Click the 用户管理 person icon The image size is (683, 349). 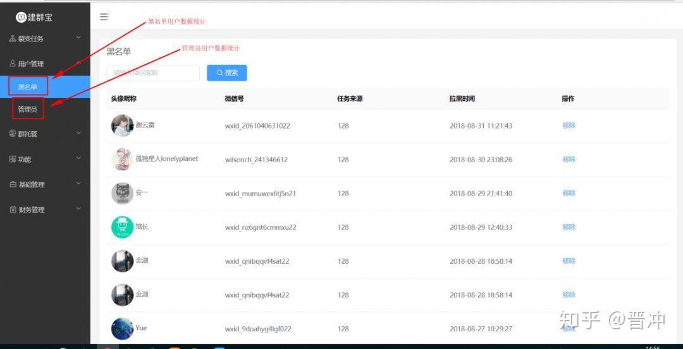point(12,64)
